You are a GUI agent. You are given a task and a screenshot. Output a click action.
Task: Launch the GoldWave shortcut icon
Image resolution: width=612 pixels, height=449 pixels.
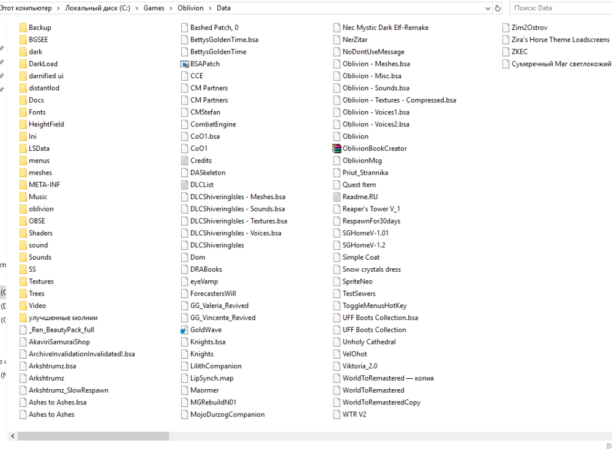coord(184,330)
